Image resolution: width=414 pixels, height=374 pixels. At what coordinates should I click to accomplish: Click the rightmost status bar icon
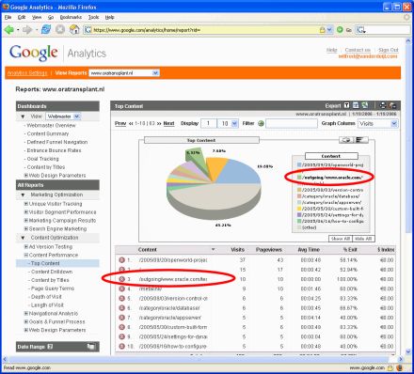click(x=399, y=367)
